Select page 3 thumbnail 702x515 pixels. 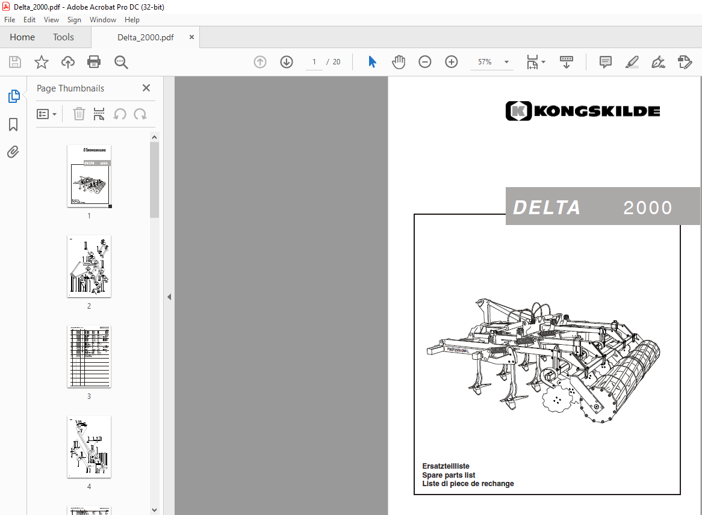[89, 357]
